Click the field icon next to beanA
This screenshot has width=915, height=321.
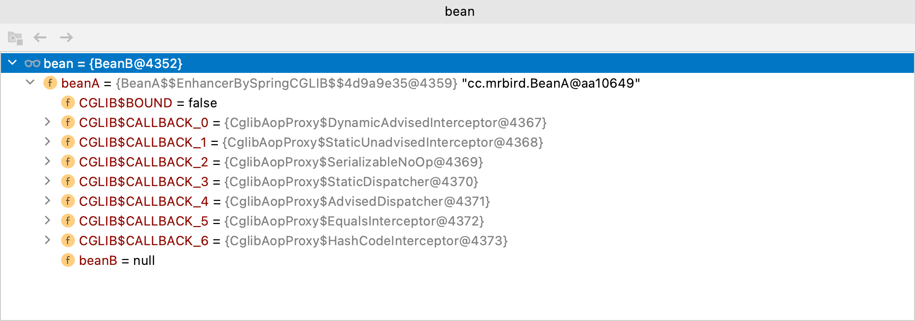tap(50, 83)
